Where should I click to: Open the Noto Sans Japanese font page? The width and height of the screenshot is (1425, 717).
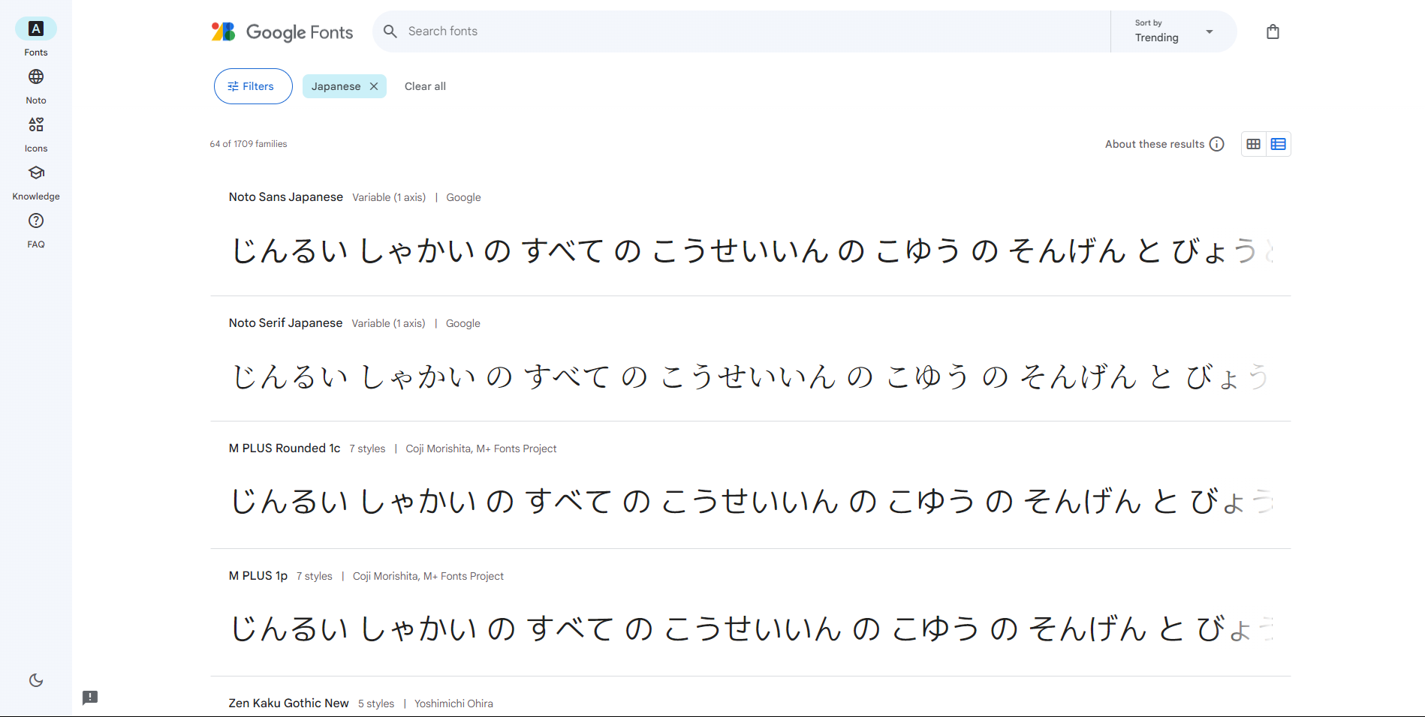286,196
